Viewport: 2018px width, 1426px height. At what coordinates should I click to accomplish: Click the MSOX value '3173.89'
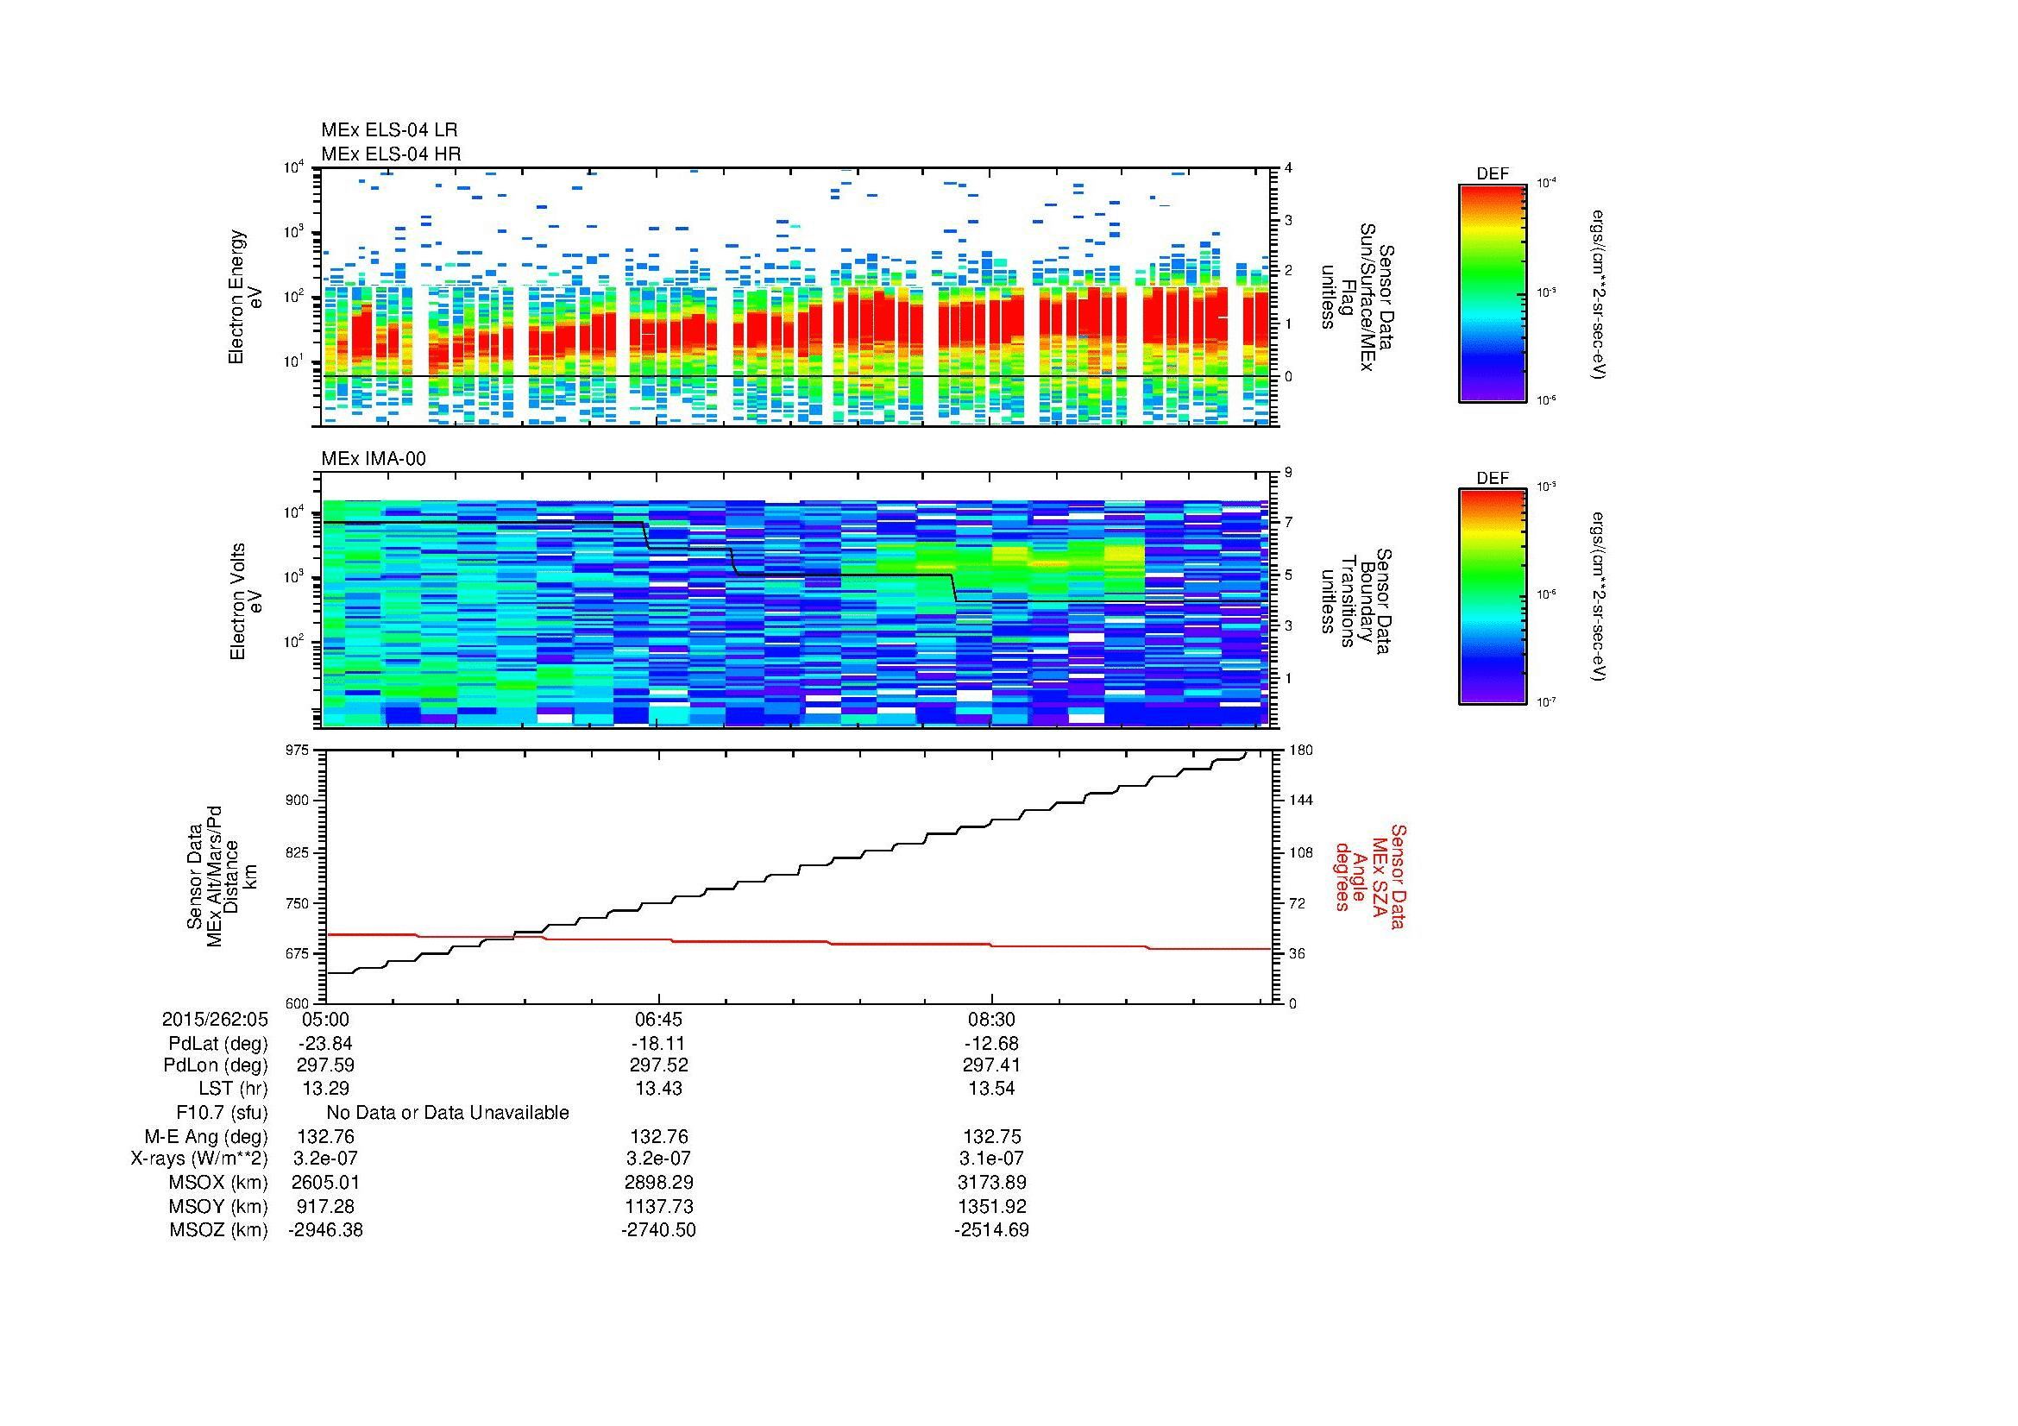991,1183
